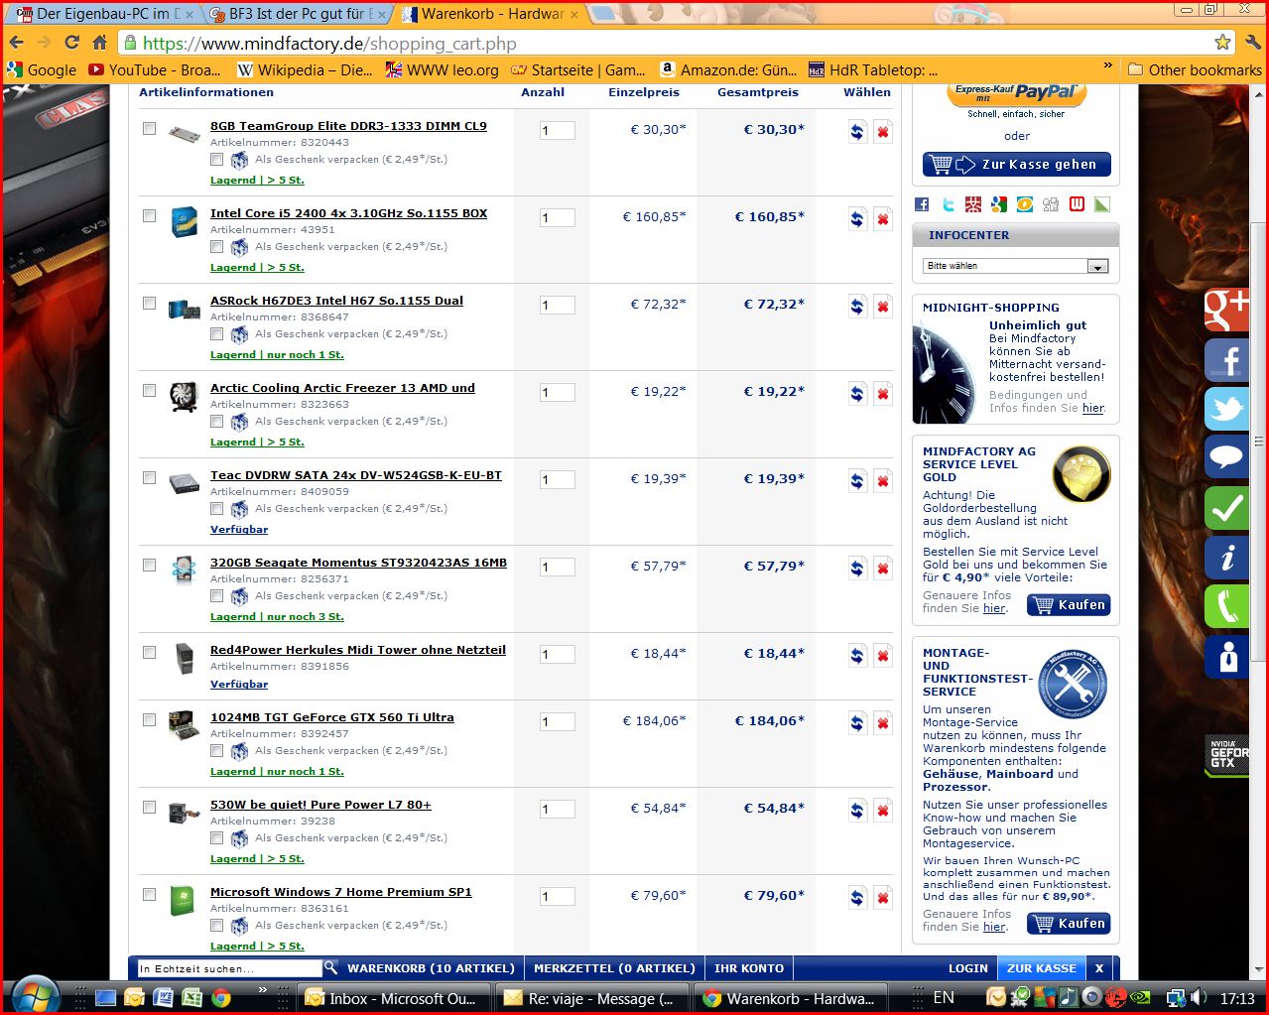
Task: Update quantity icon for be quiet! power supply
Action: (857, 810)
